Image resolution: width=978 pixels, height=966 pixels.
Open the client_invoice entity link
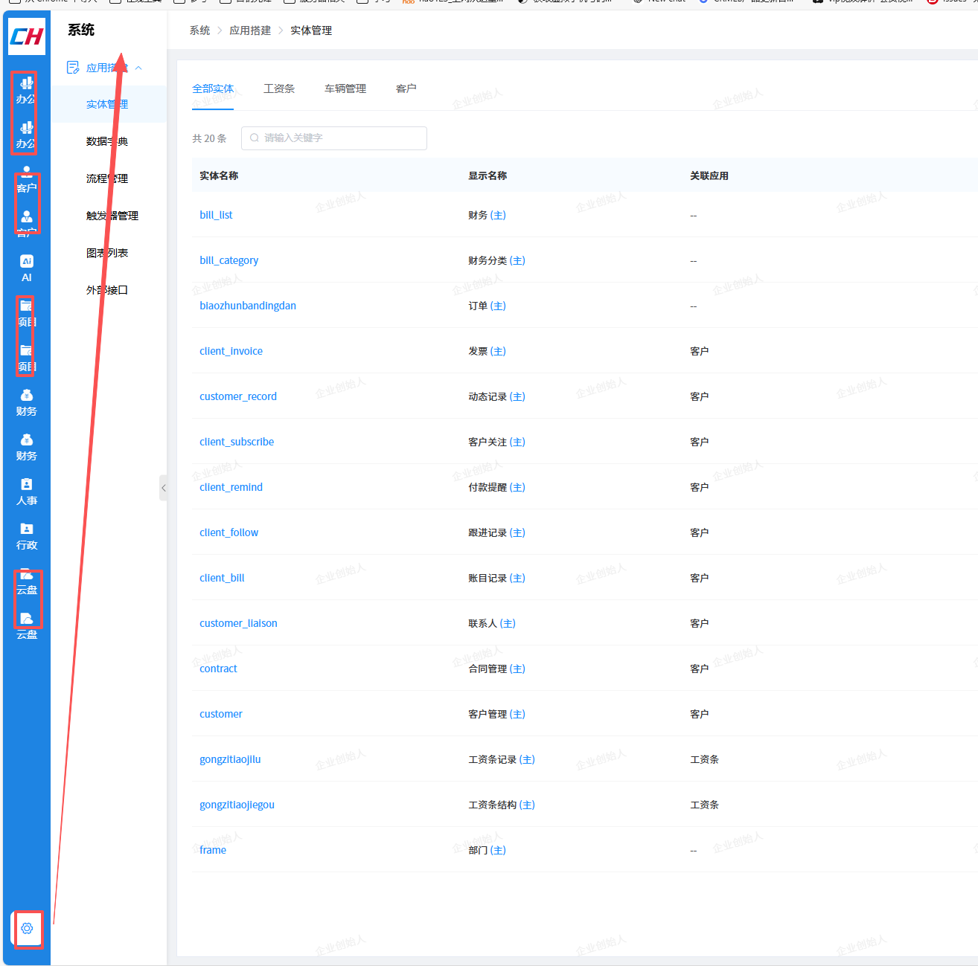pyautogui.click(x=231, y=351)
